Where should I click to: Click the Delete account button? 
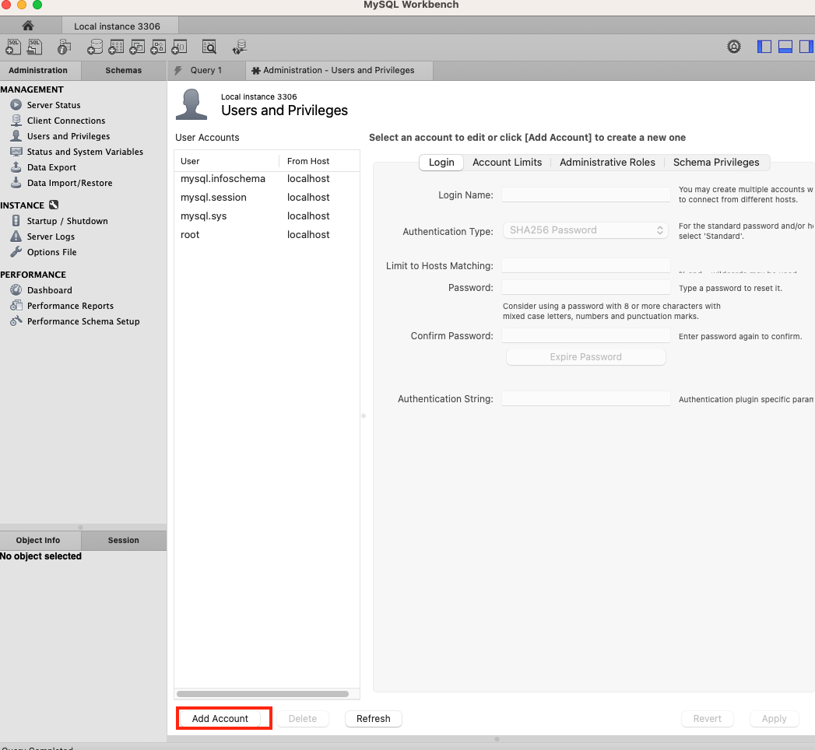tap(303, 718)
